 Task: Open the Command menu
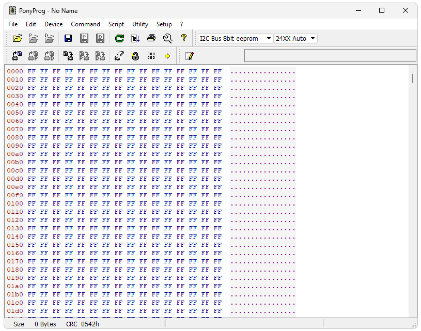coord(85,24)
